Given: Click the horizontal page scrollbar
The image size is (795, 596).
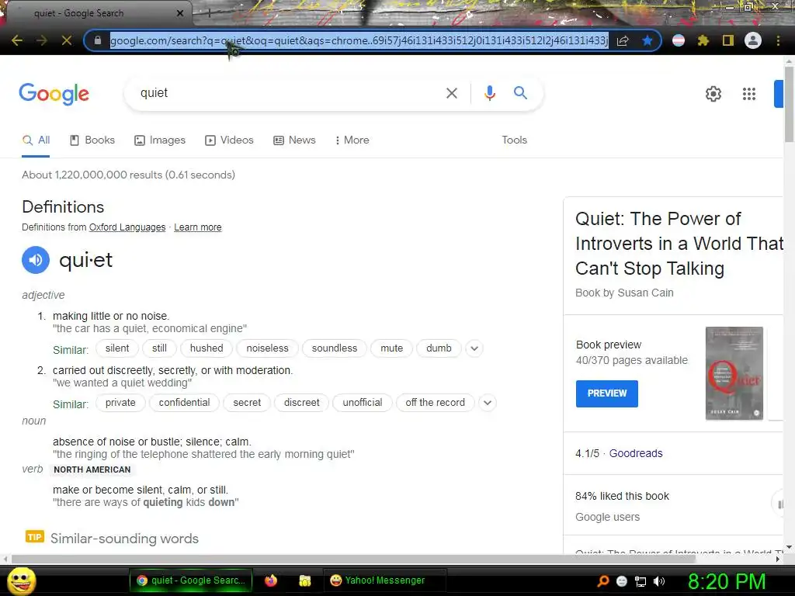Looking at the screenshot, I should pyautogui.click(x=353, y=559).
